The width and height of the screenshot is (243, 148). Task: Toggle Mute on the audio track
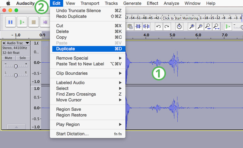point(9,58)
